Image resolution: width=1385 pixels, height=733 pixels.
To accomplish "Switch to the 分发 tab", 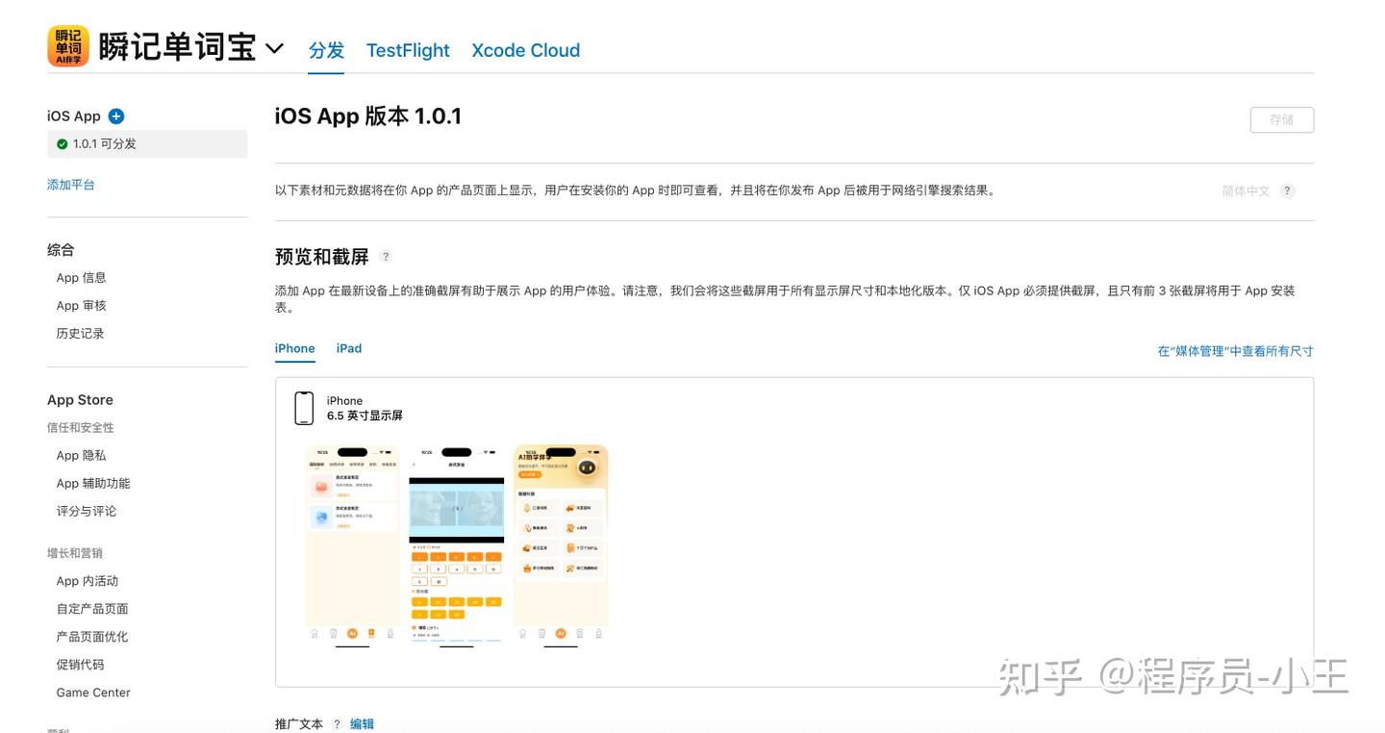I will [x=326, y=50].
